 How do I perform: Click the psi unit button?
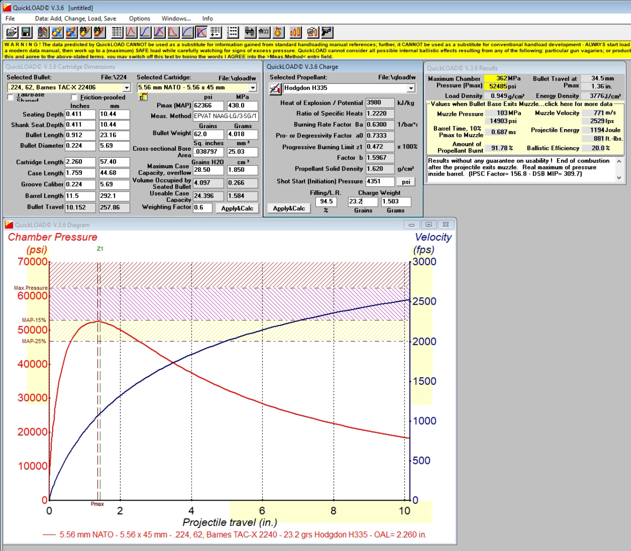coord(406,182)
